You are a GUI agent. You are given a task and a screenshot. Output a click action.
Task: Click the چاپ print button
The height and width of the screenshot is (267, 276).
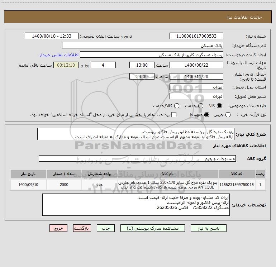(x=106, y=228)
